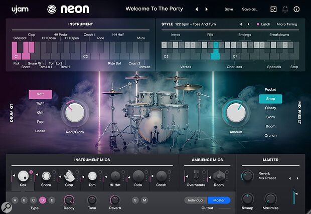The height and width of the screenshot is (214, 311).
Task: Switch output to Individual
Action: click(196, 200)
